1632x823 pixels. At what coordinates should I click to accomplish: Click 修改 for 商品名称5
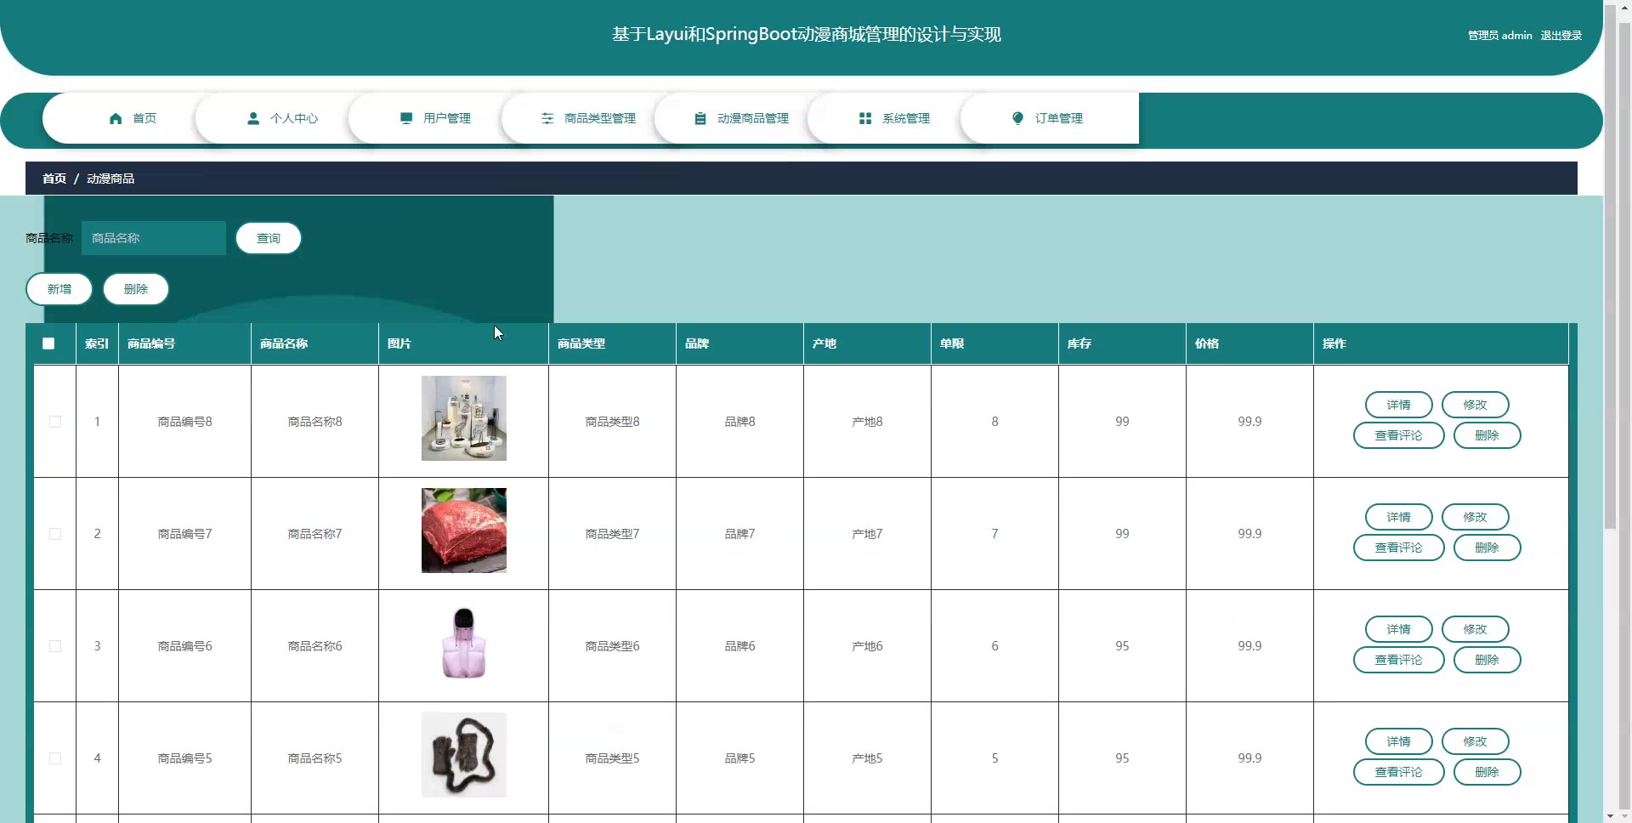coord(1476,741)
